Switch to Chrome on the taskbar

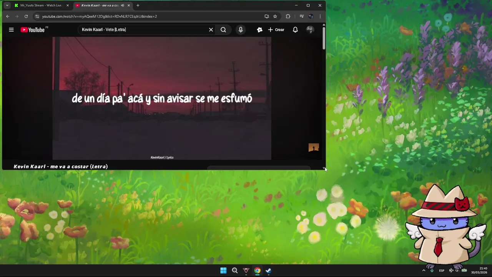pos(257,270)
